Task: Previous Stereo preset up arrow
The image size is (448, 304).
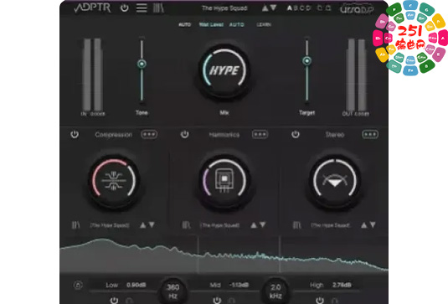Action: click(x=364, y=225)
